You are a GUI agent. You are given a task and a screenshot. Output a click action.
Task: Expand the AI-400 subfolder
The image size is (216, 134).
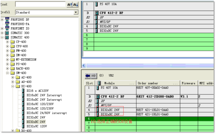pos(13,77)
